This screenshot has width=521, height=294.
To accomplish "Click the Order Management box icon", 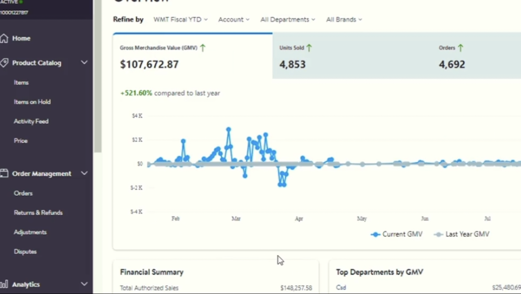I will [4, 173].
